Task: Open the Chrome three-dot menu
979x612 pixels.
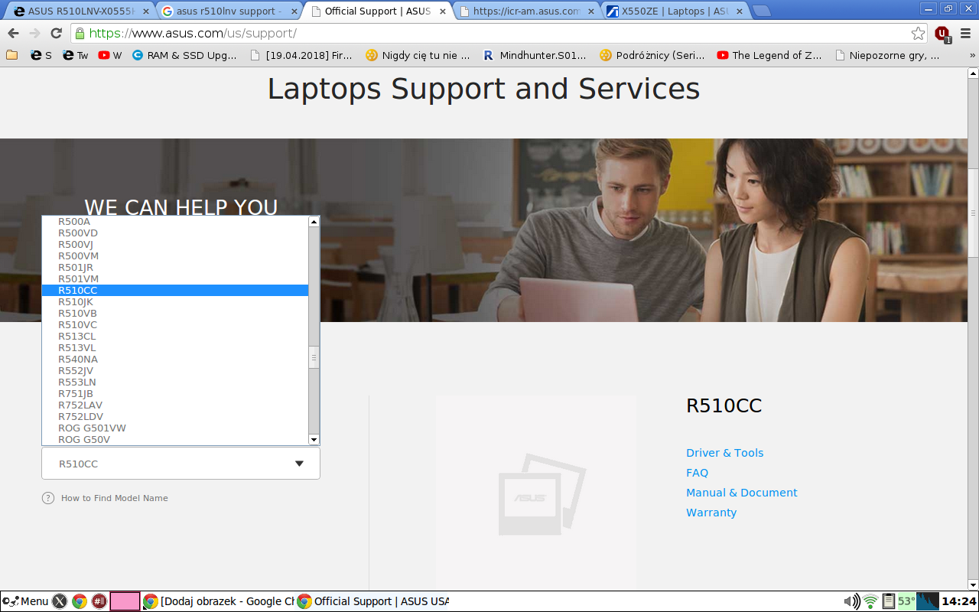Action: (x=965, y=34)
